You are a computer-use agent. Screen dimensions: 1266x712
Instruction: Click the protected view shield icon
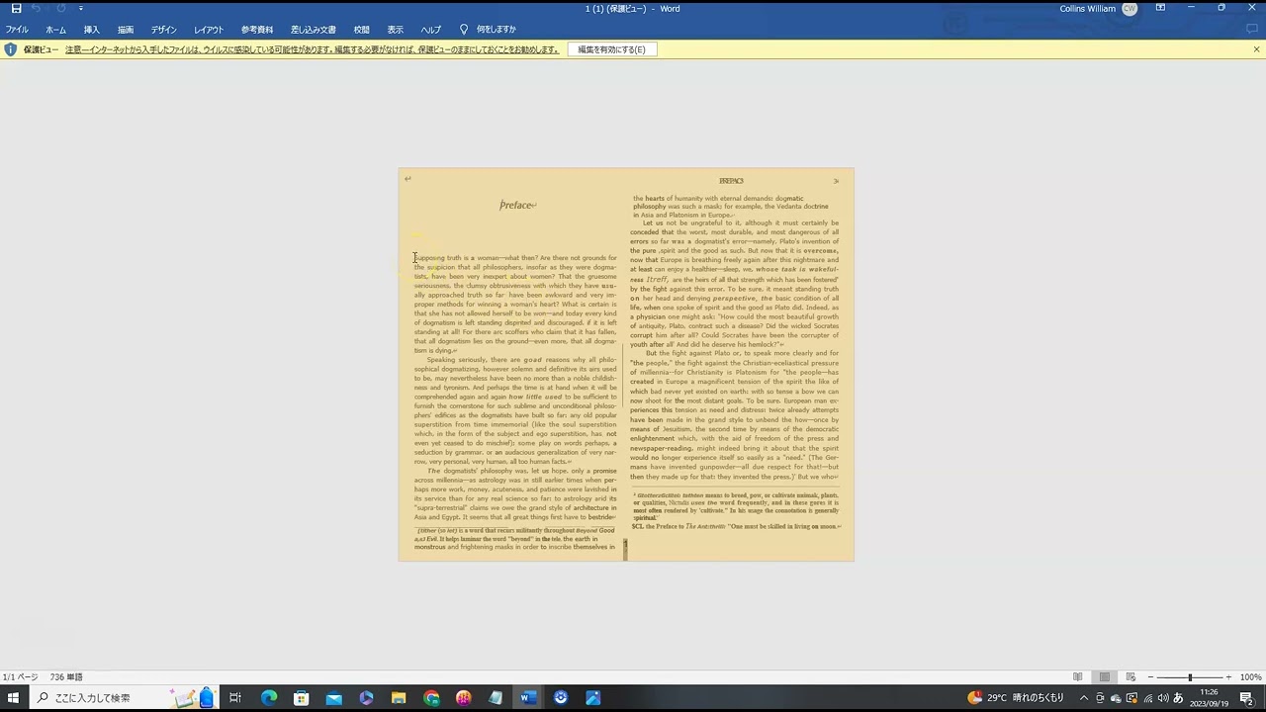click(x=11, y=49)
